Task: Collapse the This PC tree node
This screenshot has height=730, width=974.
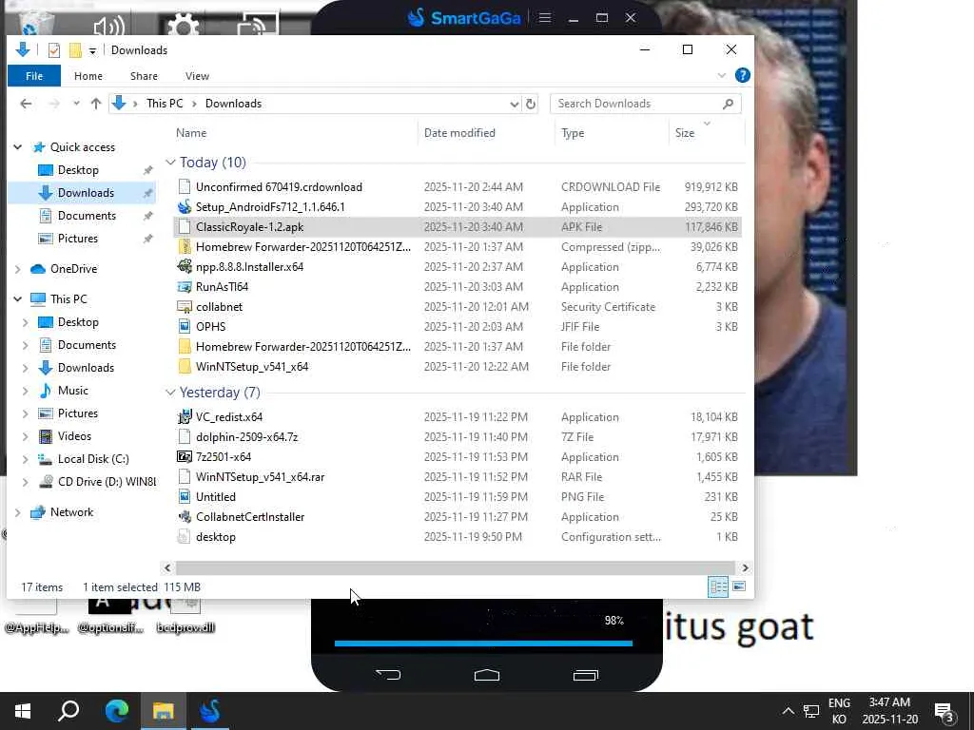Action: [18, 299]
